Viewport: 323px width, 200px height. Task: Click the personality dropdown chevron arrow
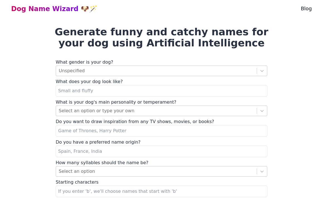[262, 111]
